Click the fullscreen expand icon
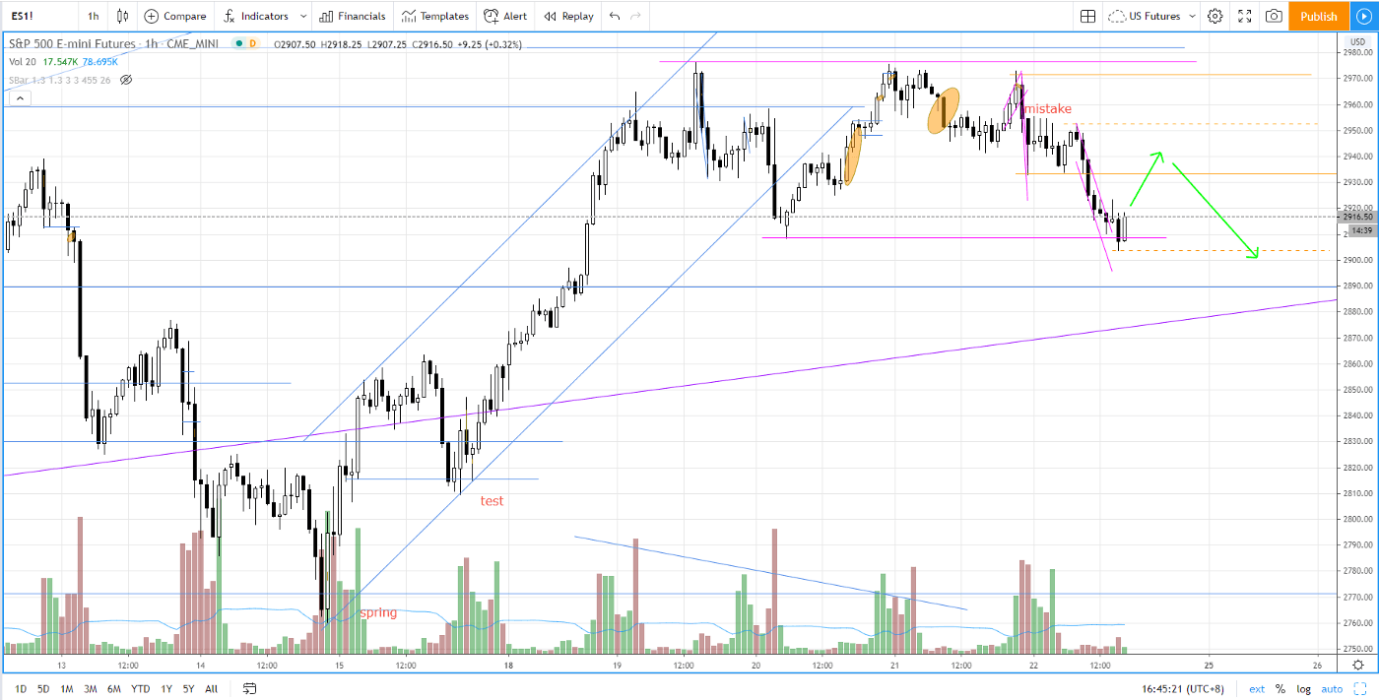This screenshot has width=1379, height=700. (x=1246, y=16)
